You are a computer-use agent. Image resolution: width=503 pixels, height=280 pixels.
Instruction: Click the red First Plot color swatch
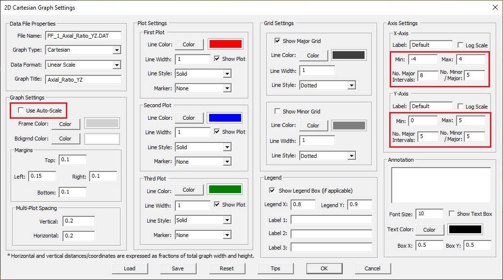pyautogui.click(x=225, y=44)
